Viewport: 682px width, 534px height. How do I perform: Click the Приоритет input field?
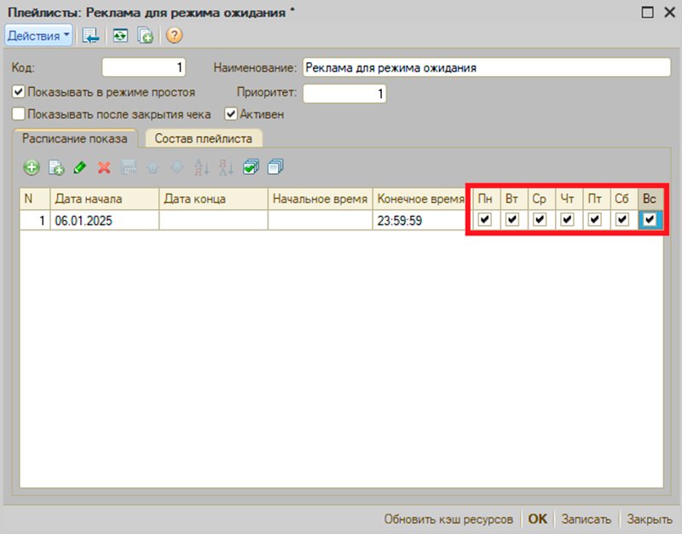pyautogui.click(x=344, y=94)
